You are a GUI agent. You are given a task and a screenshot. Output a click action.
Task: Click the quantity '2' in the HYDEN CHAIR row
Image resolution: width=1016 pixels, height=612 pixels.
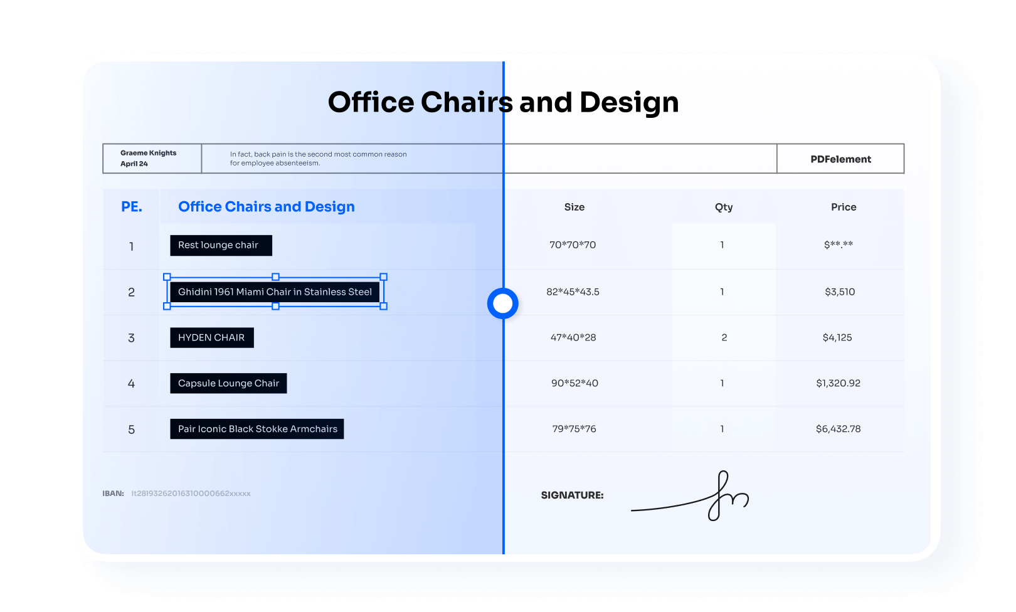coord(724,337)
